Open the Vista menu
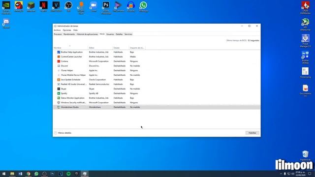The image size is (315, 177). (x=75, y=30)
